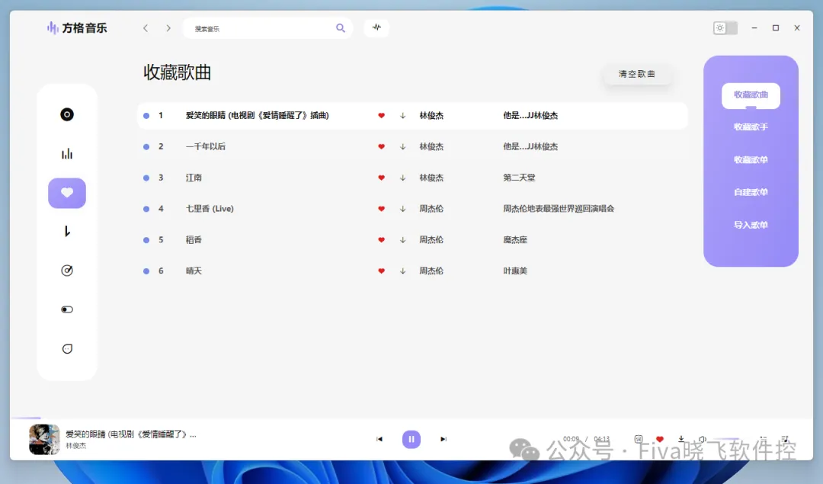Click the blue dot on row 4
Image resolution: width=823 pixels, height=484 pixels.
pyautogui.click(x=146, y=209)
